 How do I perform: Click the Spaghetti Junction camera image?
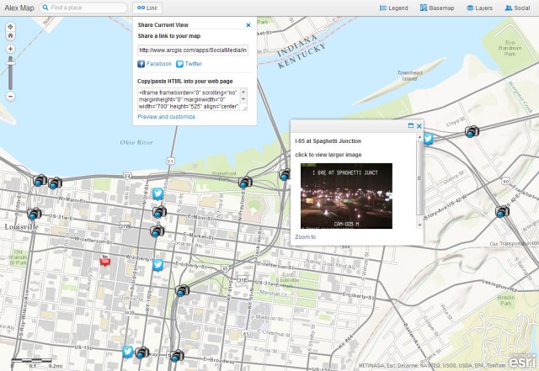coord(346,194)
